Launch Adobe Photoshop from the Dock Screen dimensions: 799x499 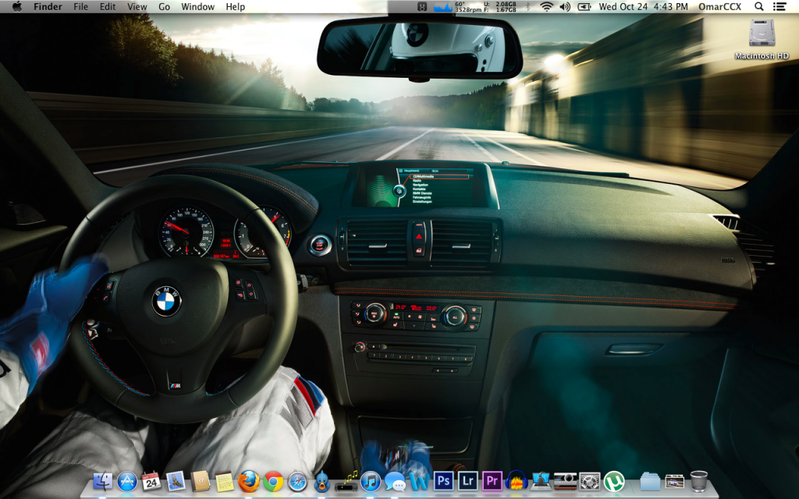coord(443,481)
